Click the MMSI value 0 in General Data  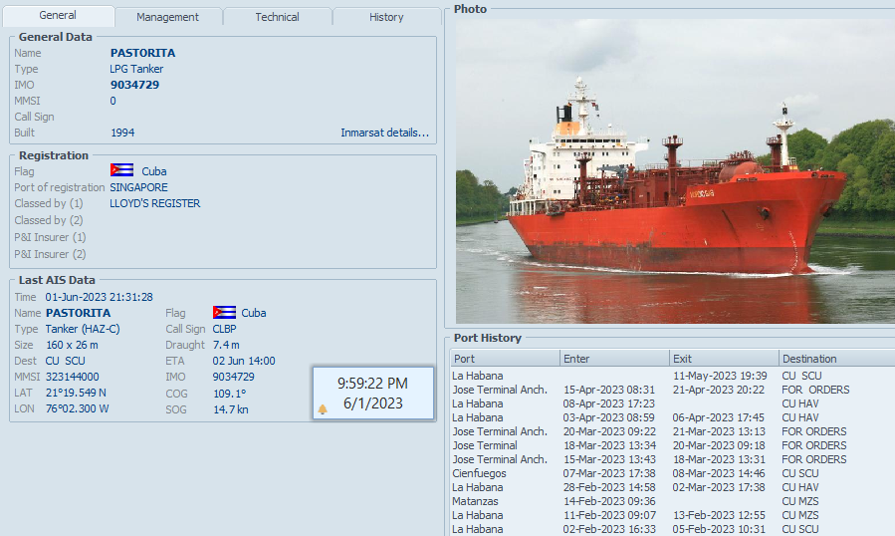pos(113,101)
